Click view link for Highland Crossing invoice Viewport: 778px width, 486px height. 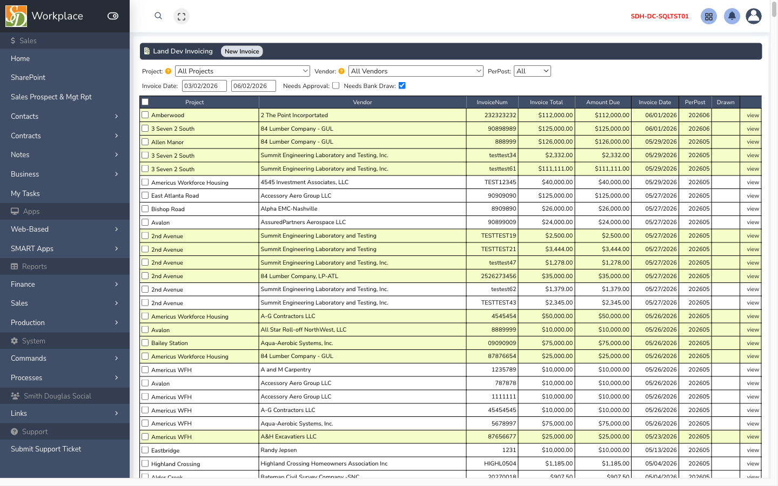[753, 463]
